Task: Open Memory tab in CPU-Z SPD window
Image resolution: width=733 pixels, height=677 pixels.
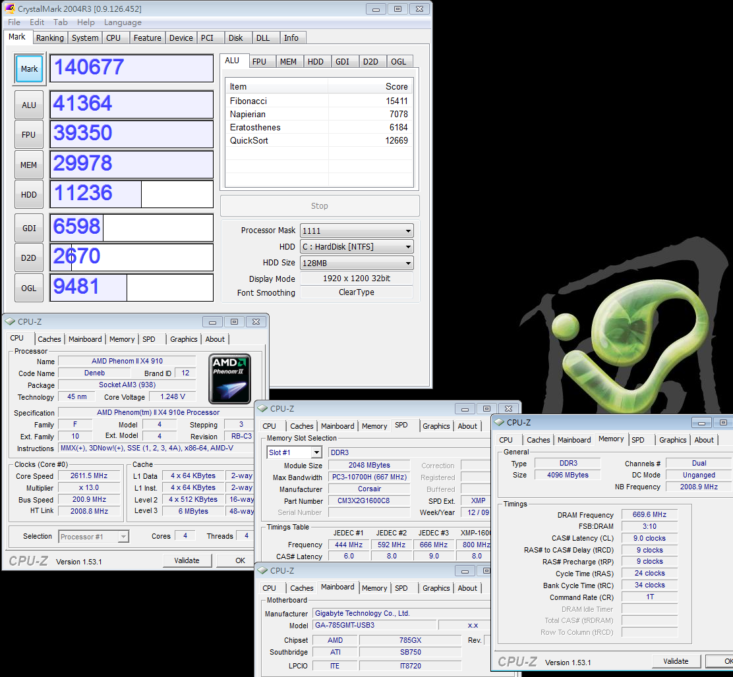Action: point(374,426)
